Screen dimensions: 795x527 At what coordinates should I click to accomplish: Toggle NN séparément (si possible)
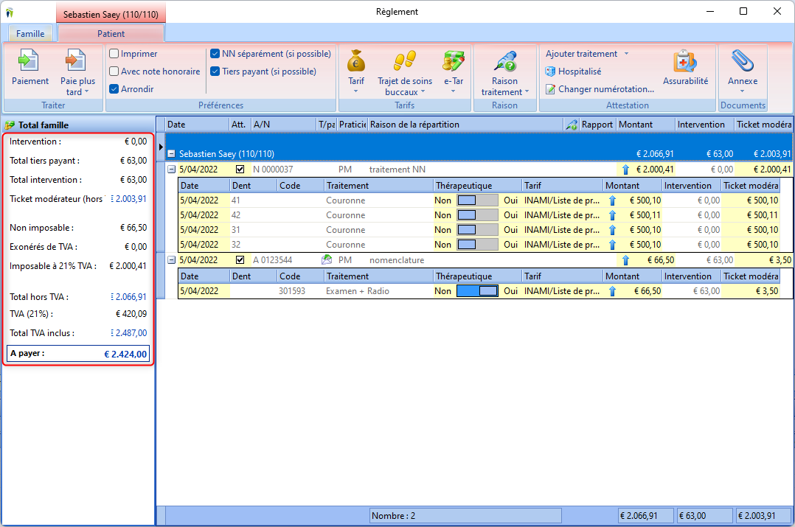coord(215,54)
